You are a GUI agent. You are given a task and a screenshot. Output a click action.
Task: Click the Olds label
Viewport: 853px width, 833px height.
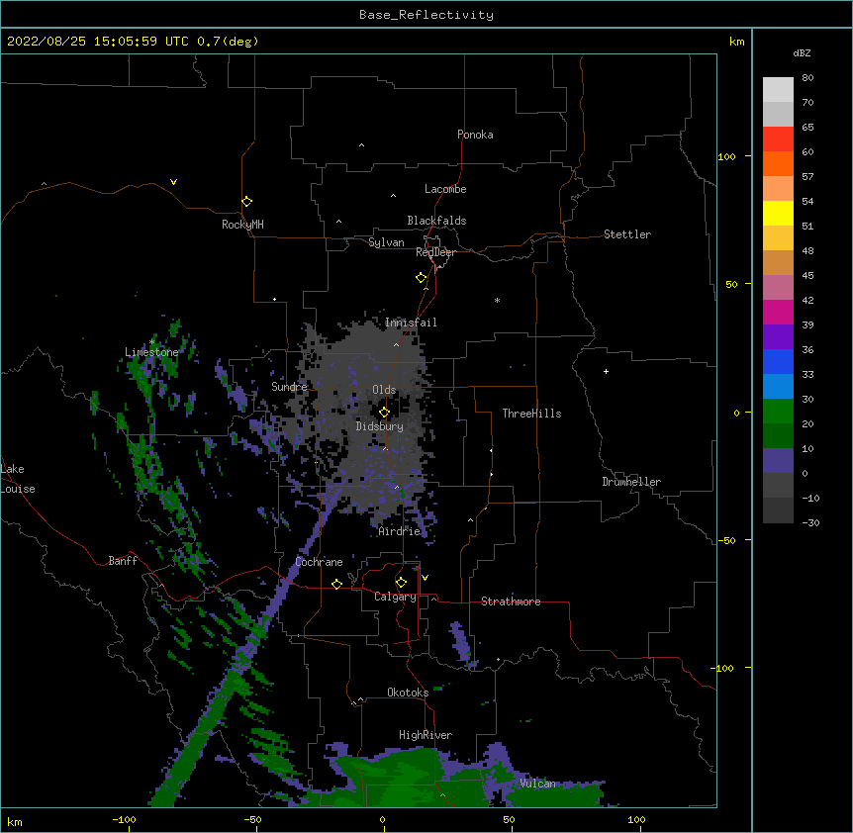click(384, 390)
